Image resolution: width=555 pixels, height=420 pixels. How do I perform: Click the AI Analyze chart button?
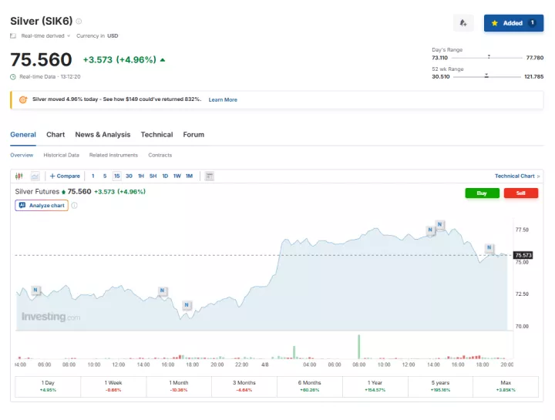[42, 206]
